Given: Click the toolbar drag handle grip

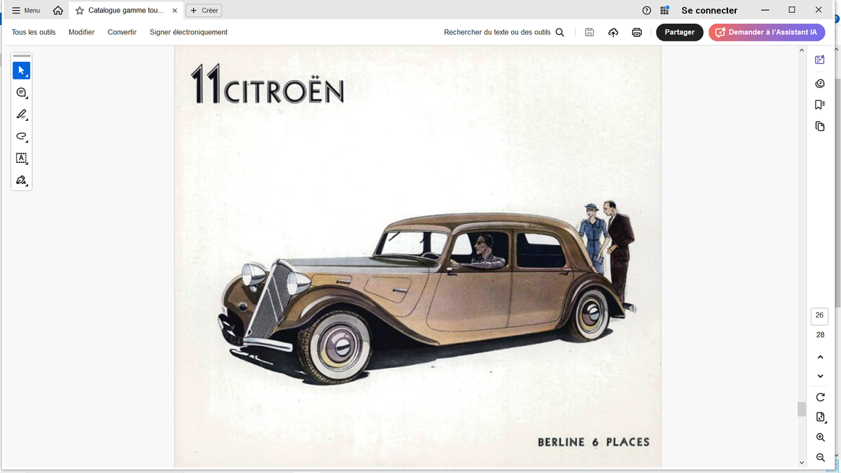Looking at the screenshot, I should tap(22, 56).
